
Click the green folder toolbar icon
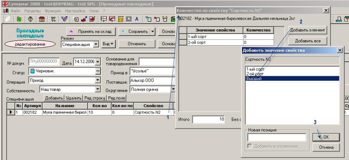pos(19,19)
